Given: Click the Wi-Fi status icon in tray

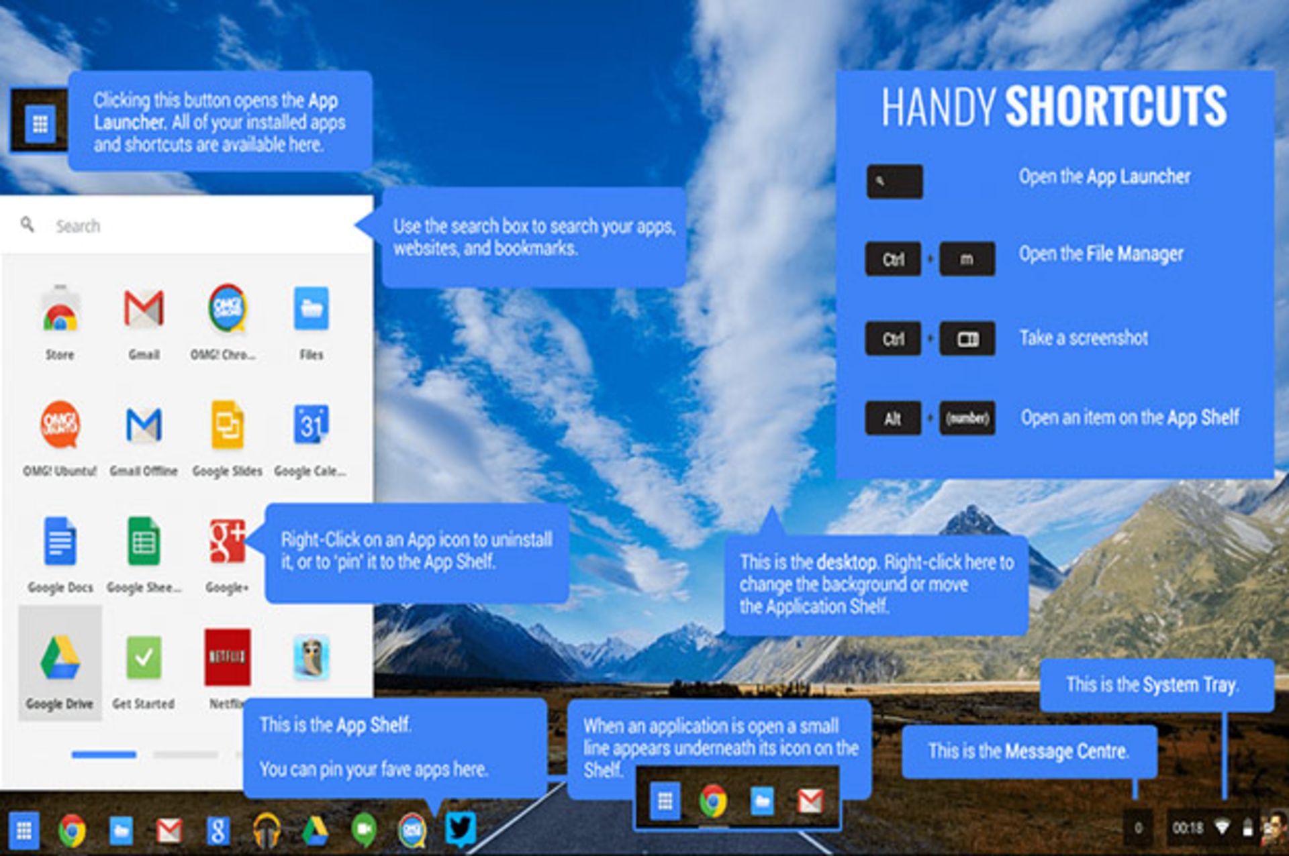Looking at the screenshot, I should coord(1223,828).
